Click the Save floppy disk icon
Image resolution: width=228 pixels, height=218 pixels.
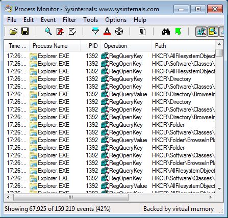click(x=25, y=32)
